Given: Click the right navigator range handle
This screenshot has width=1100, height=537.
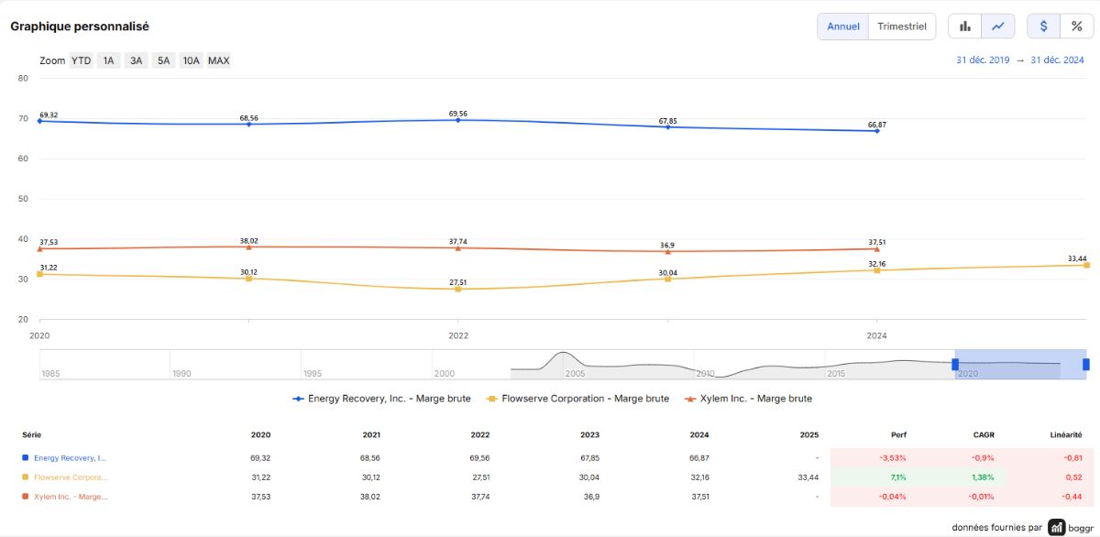Looking at the screenshot, I should coord(1086,365).
